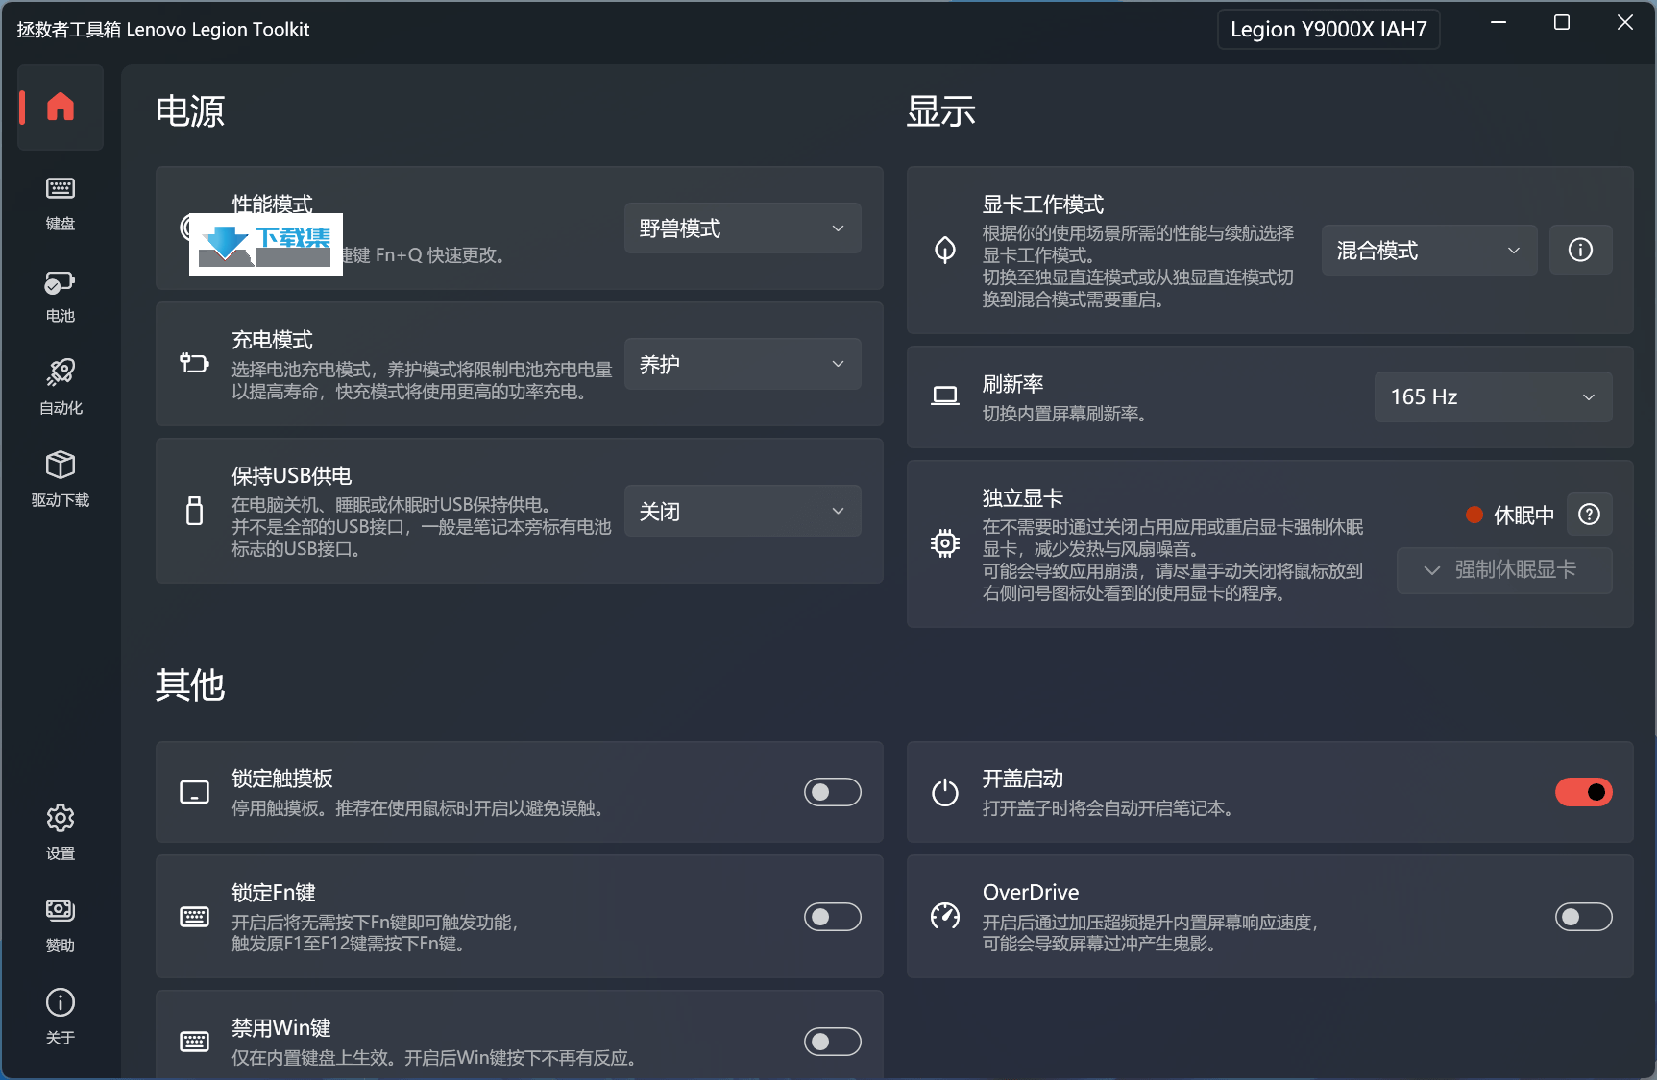The width and height of the screenshot is (1657, 1080).
Task: Click the 显卡工作模式 title text
Action: pos(1043,204)
